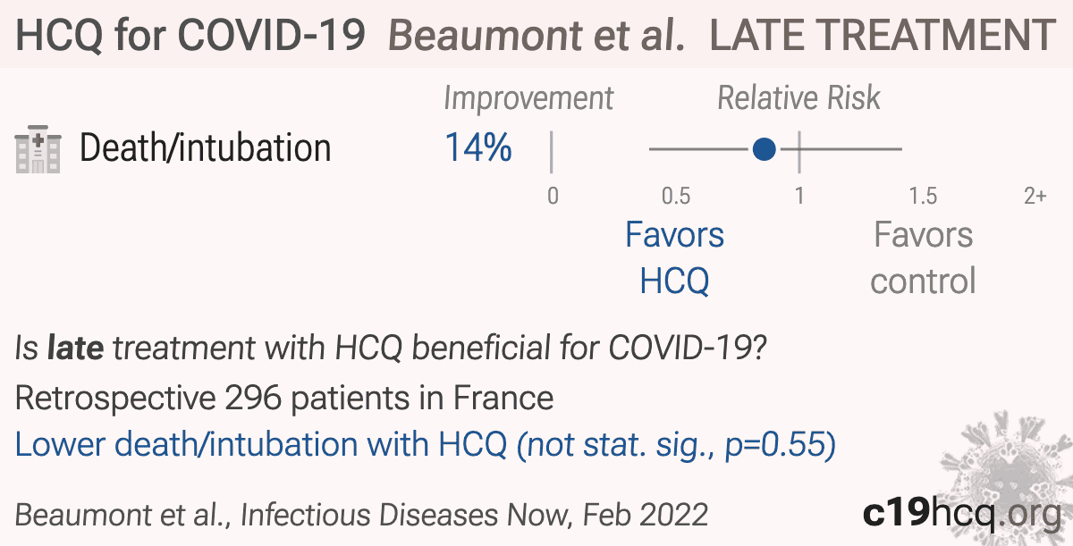Click the blue relative risk dot
The width and height of the screenshot is (1073, 546).
764,149
